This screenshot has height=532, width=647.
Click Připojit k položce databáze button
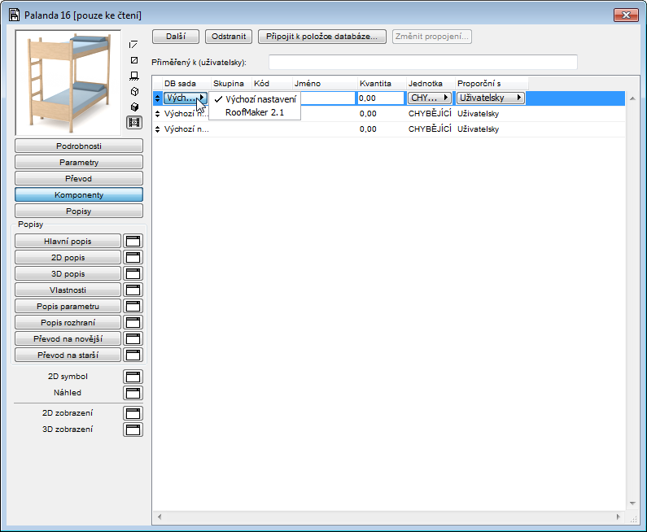(321, 37)
